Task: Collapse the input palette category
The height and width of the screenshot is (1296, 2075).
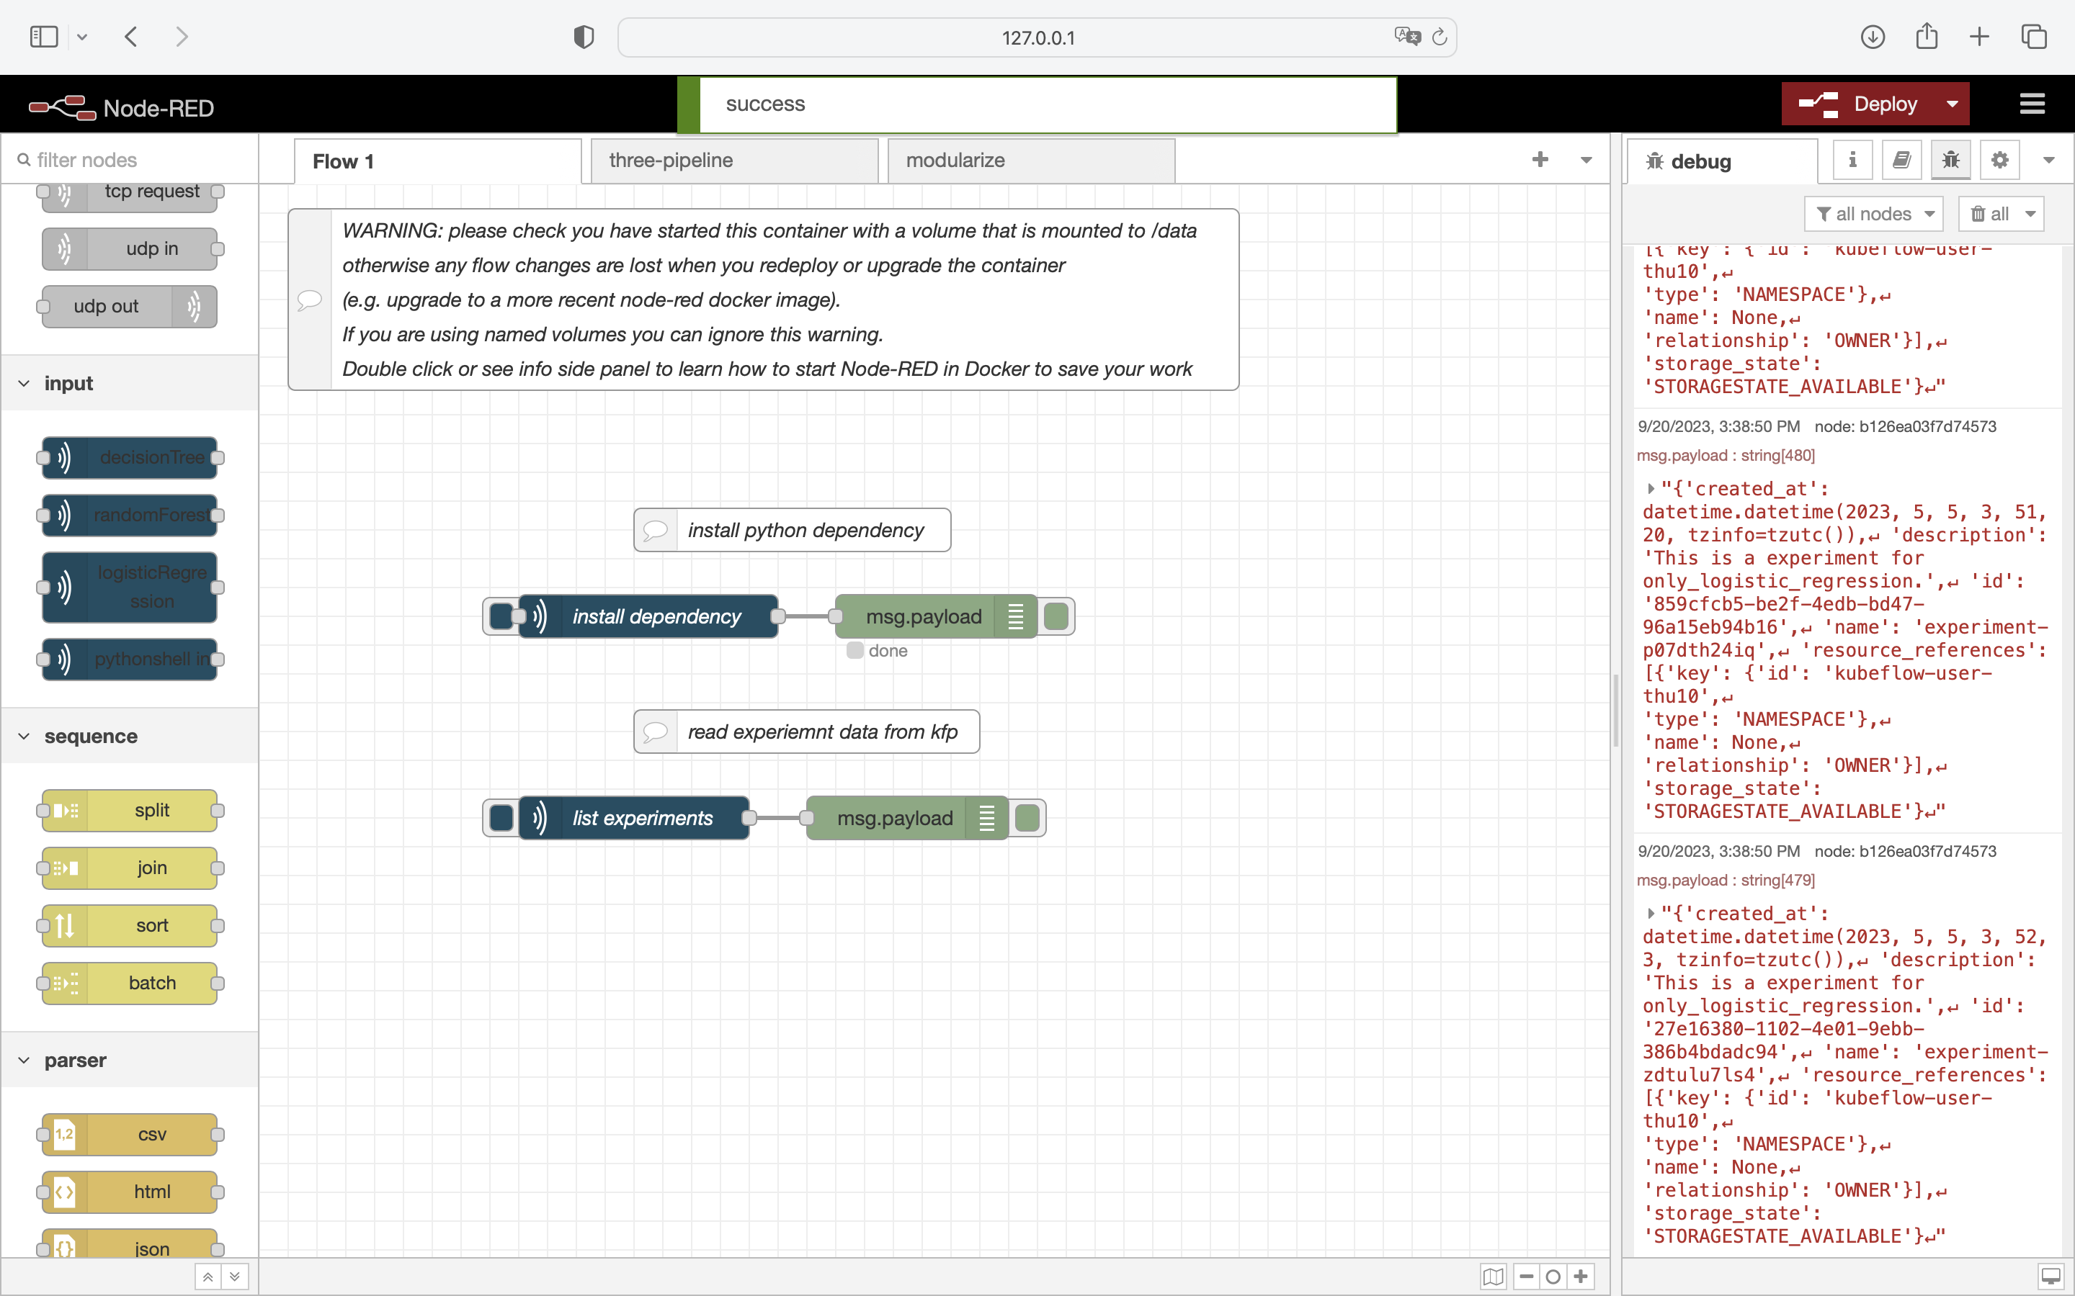Action: (x=23, y=383)
